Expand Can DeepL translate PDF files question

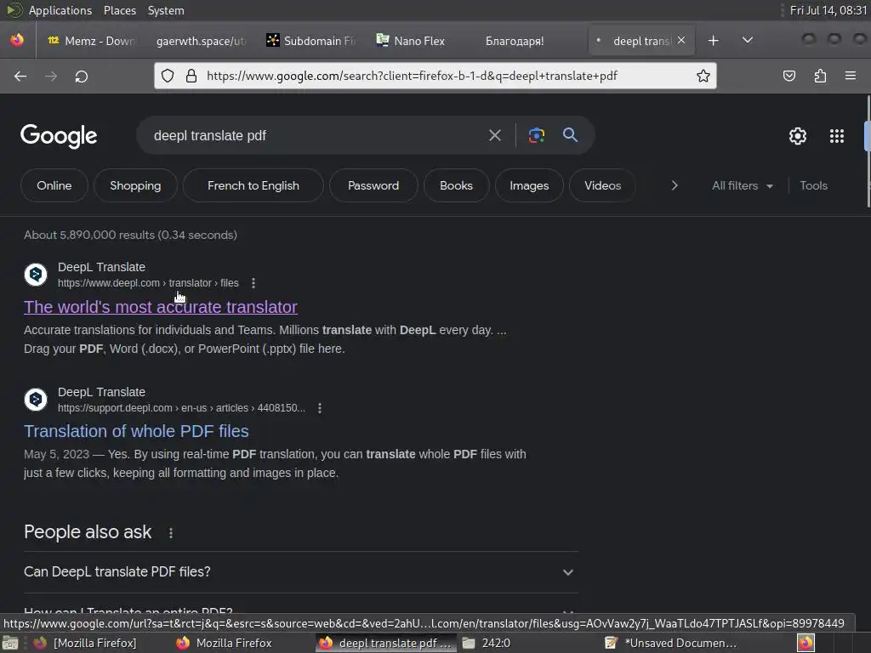coord(300,572)
